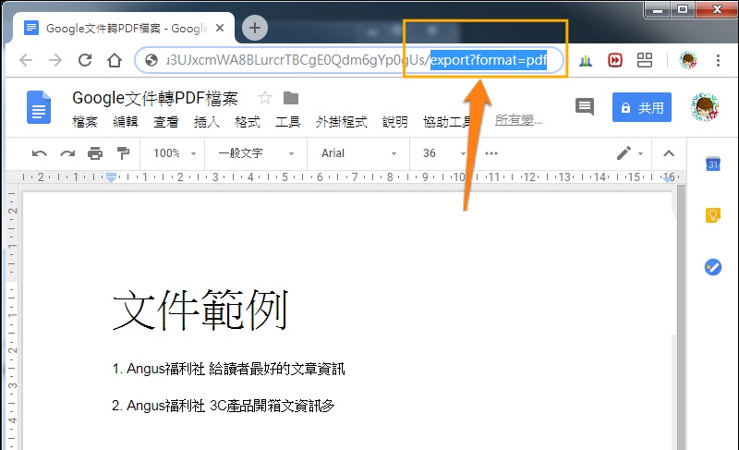Click the left indent marker on ruler

tap(111, 177)
